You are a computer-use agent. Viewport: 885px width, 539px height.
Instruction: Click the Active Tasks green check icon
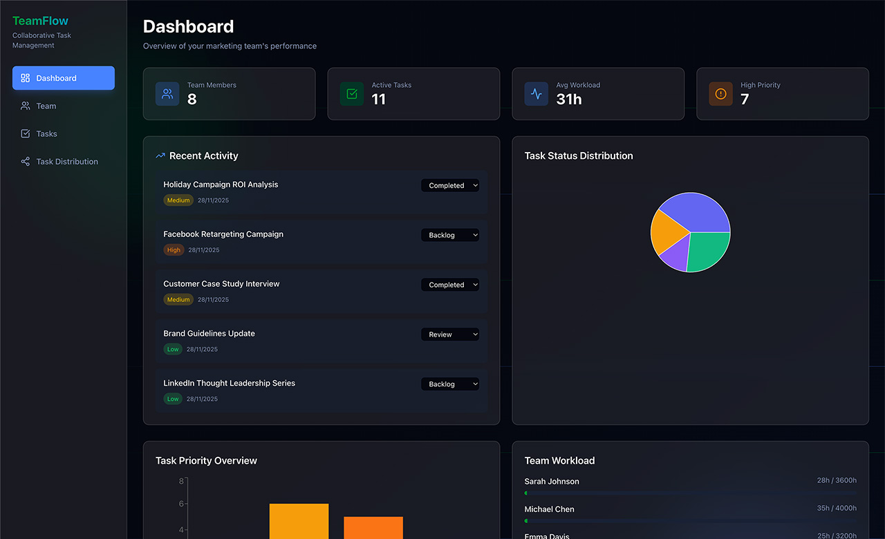[351, 93]
